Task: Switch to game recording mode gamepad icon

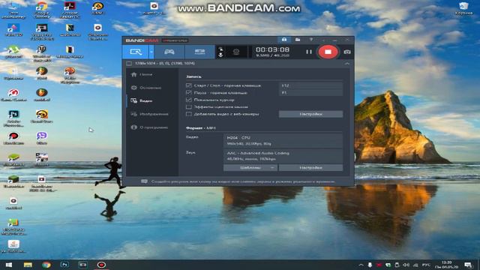Action: (169, 52)
